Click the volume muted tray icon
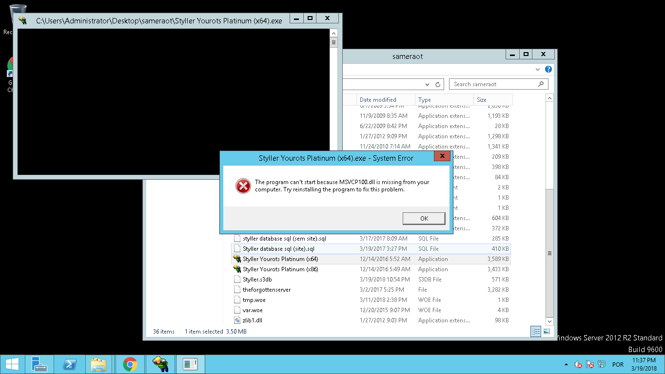 click(578, 364)
